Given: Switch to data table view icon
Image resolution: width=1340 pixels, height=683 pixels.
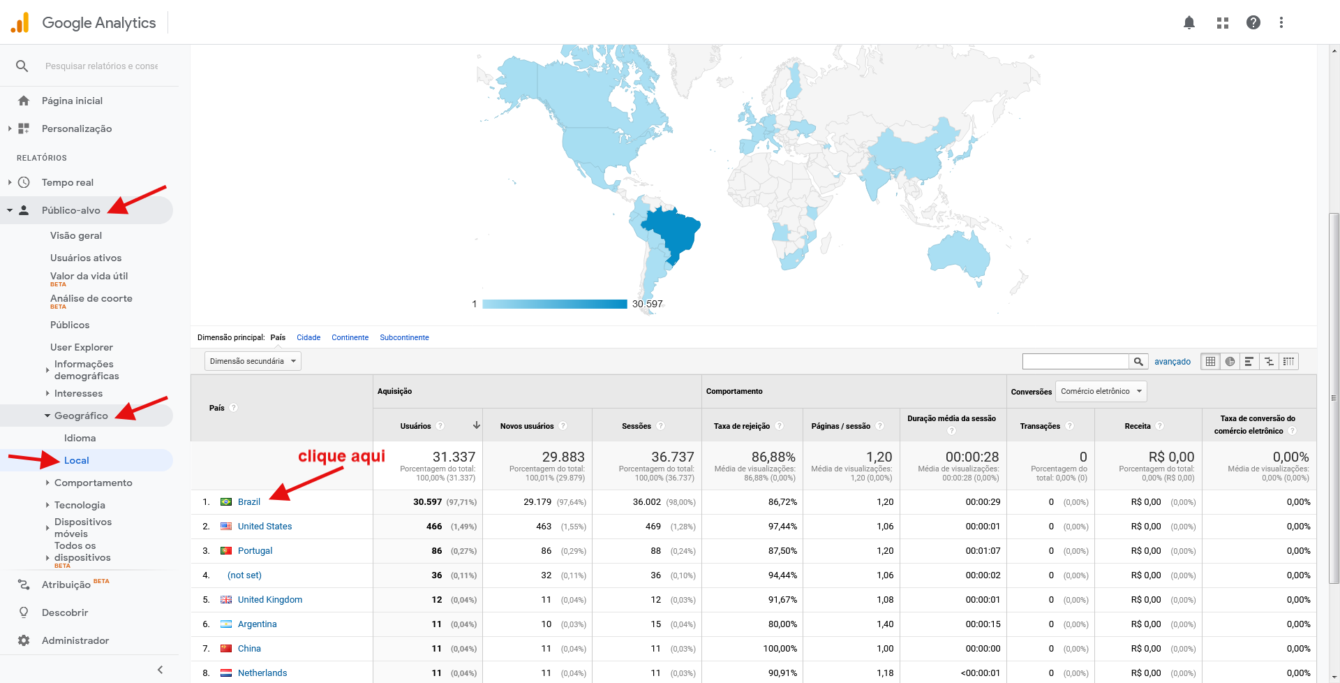Looking at the screenshot, I should 1210,361.
